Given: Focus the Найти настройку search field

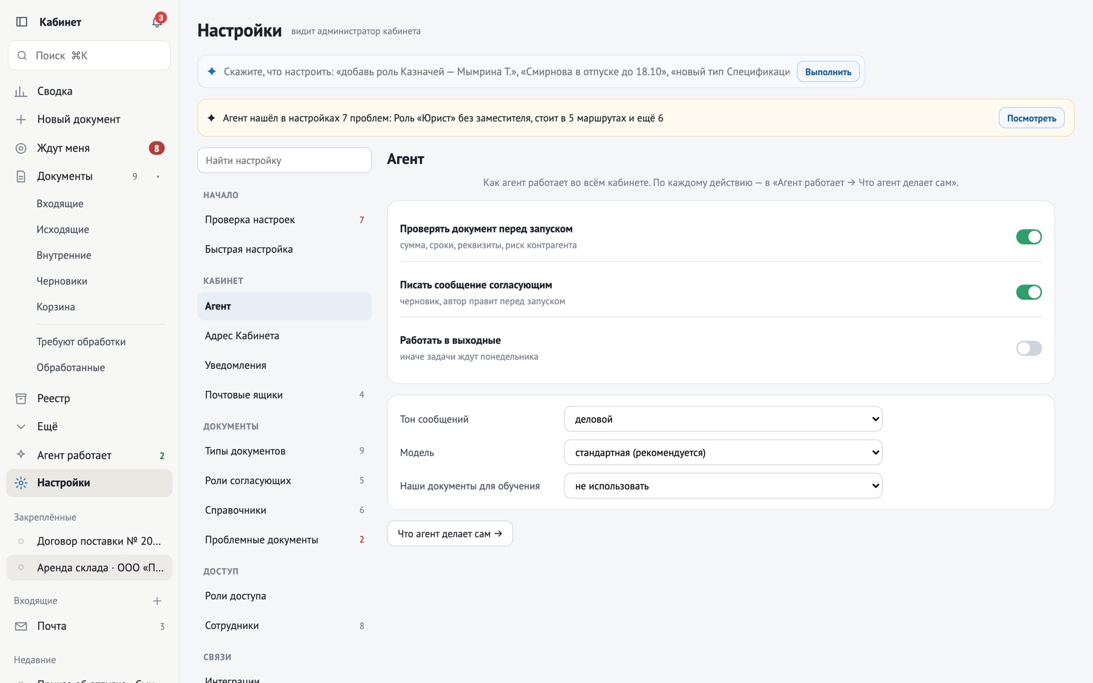Looking at the screenshot, I should (x=284, y=160).
